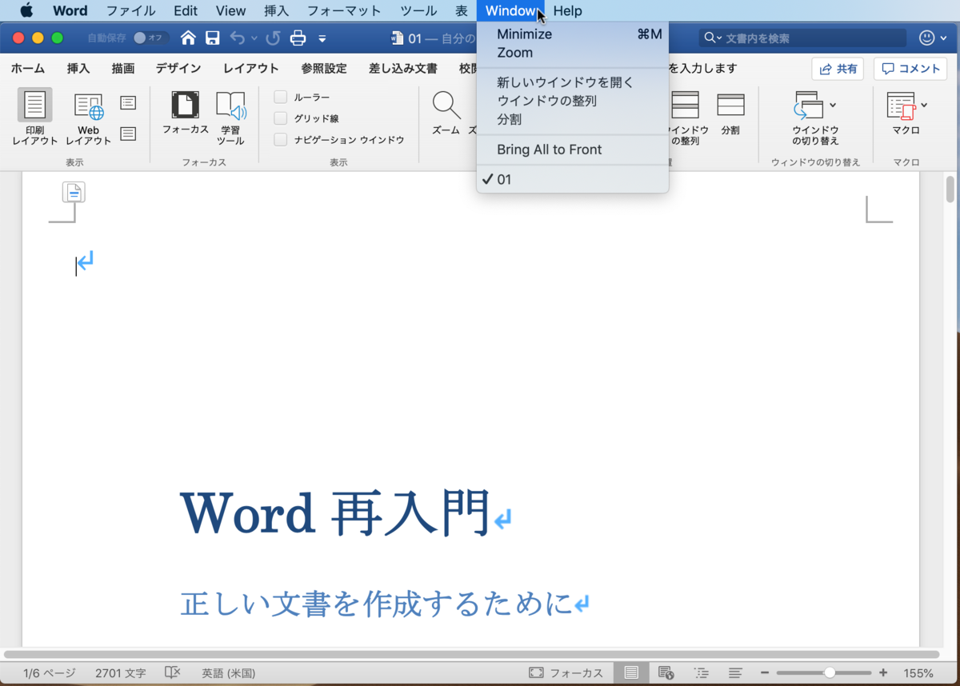Click 1/6 ページ page count
This screenshot has width=960, height=686.
click(50, 673)
